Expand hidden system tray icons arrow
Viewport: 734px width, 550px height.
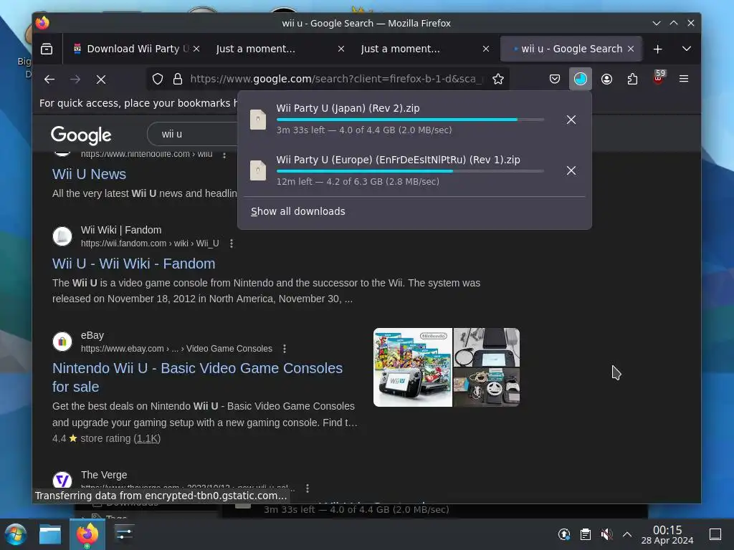tap(627, 534)
